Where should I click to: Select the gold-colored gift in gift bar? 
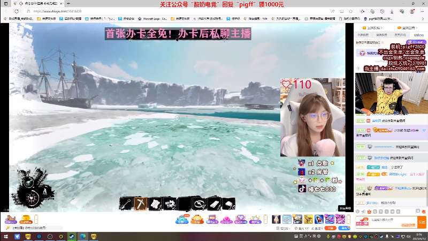[x=309, y=219]
